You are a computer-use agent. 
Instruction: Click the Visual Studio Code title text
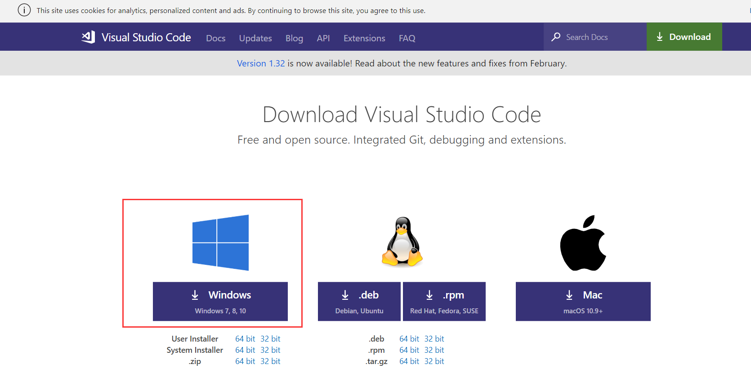(x=146, y=37)
